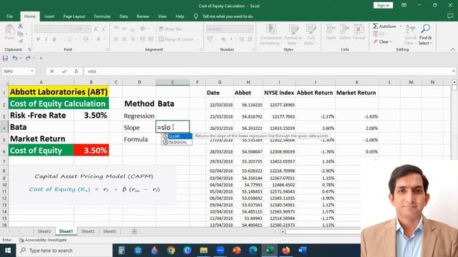This screenshot has height=257, width=458.
Task: Open the Clear dropdown
Action: 382,41
